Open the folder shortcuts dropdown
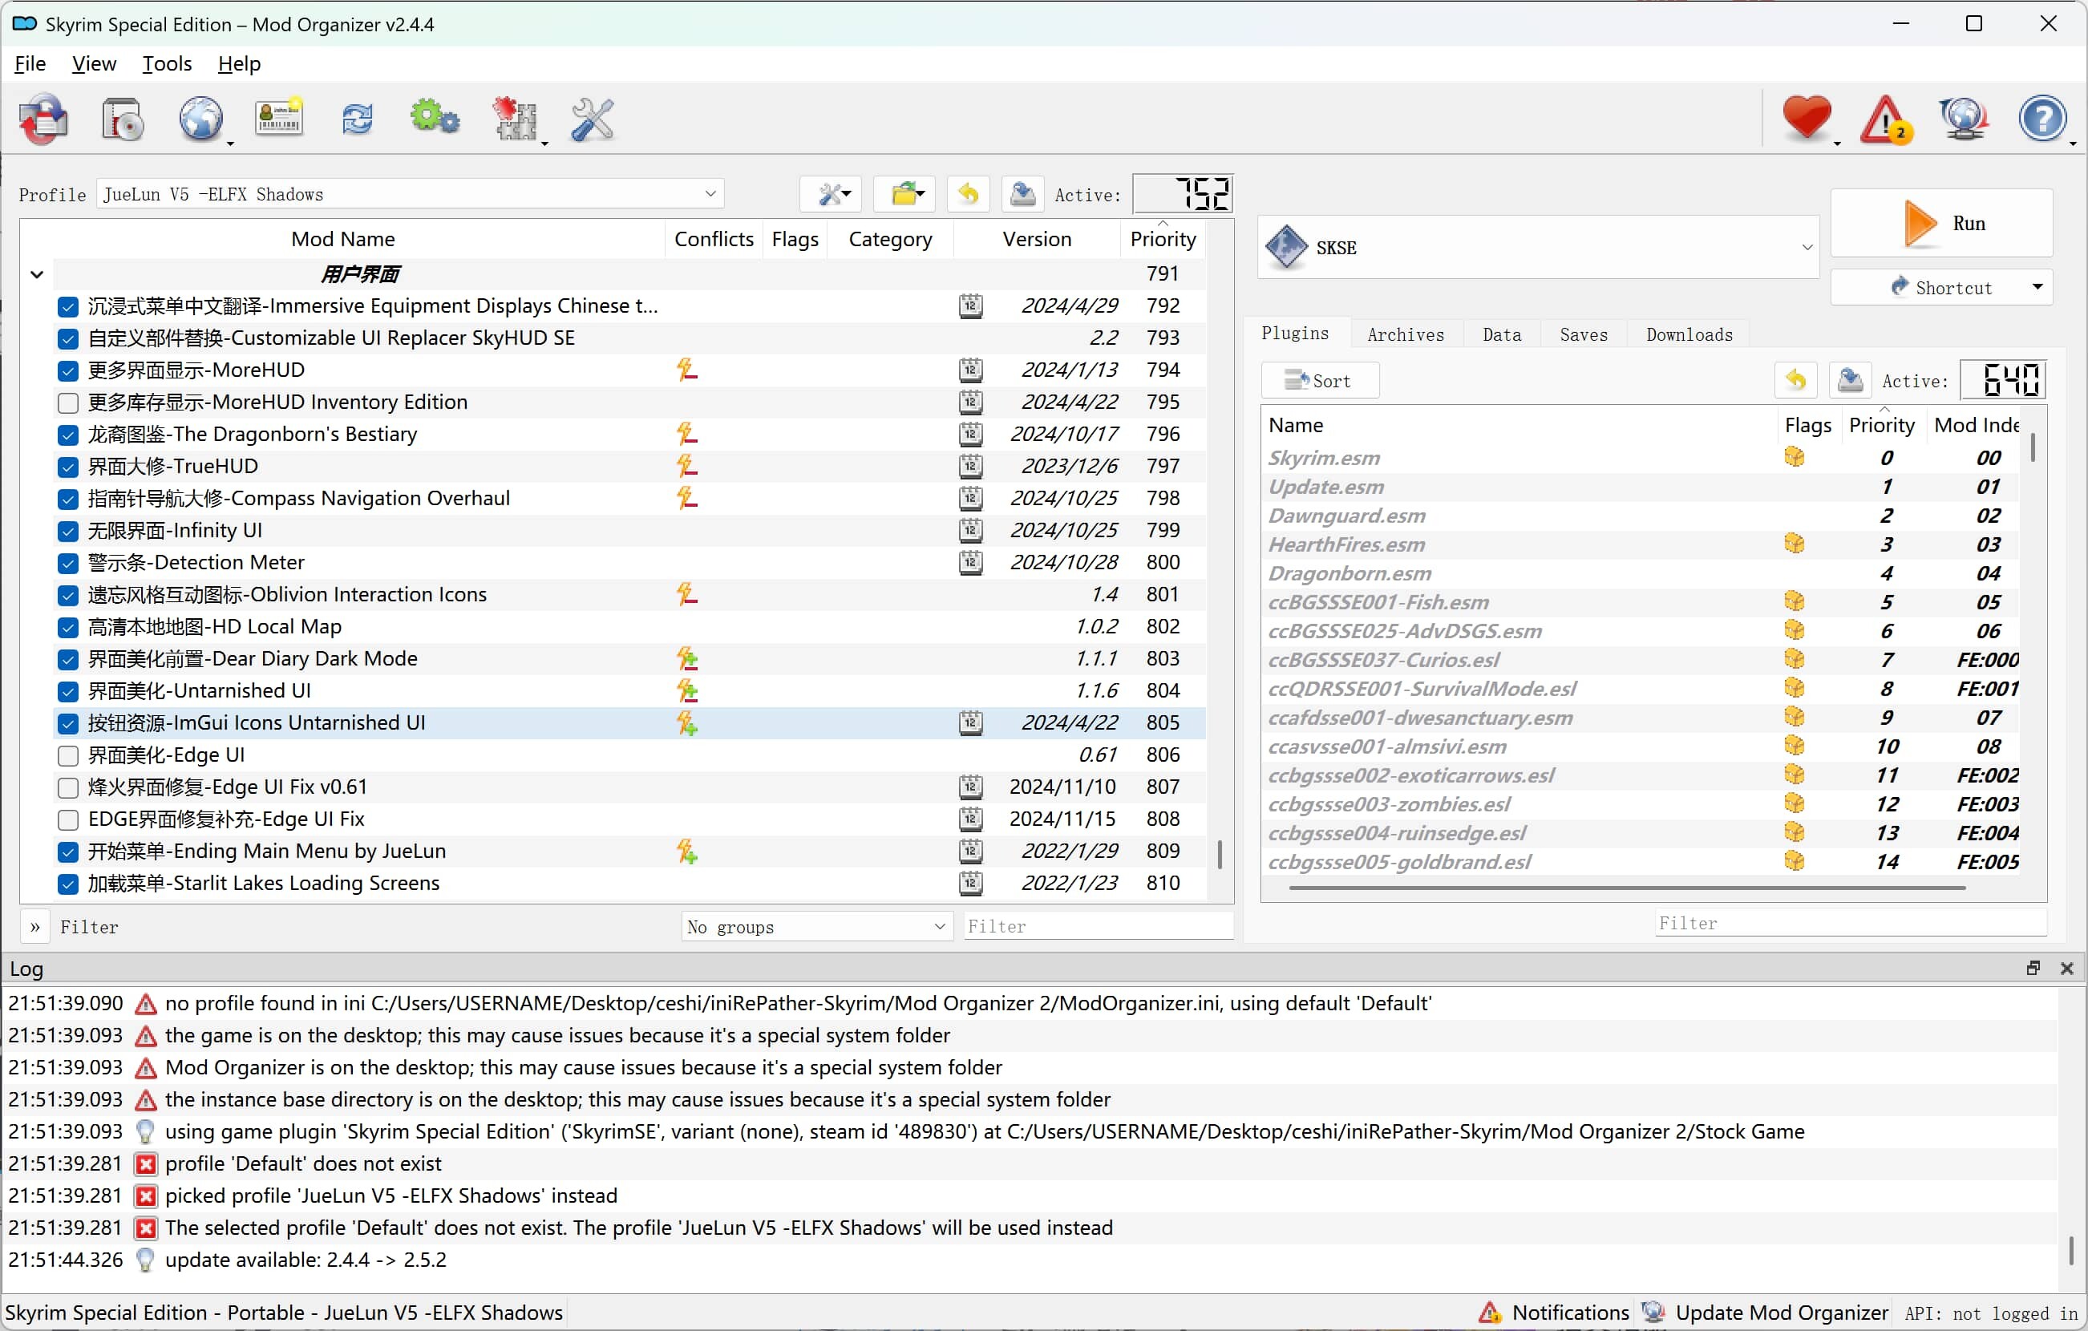This screenshot has width=2088, height=1331. (905, 194)
